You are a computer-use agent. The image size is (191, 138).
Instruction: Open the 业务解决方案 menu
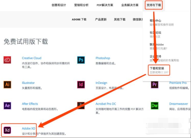(x=130, y=5)
